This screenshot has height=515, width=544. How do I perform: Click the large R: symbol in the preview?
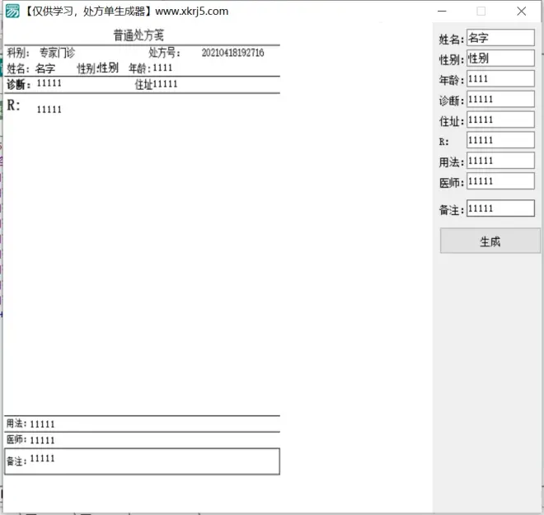(x=13, y=105)
